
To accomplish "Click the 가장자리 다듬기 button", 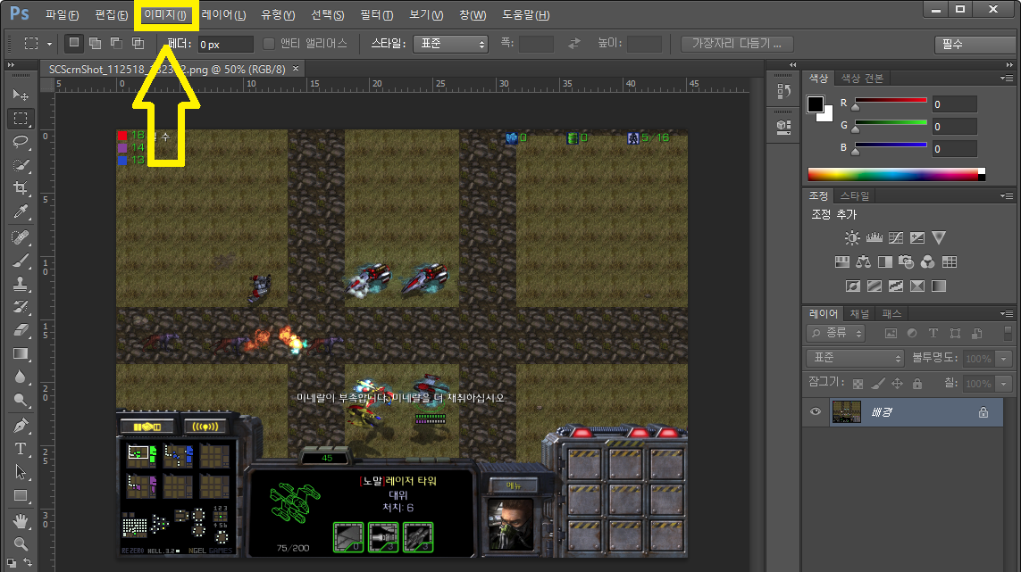I will click(736, 44).
